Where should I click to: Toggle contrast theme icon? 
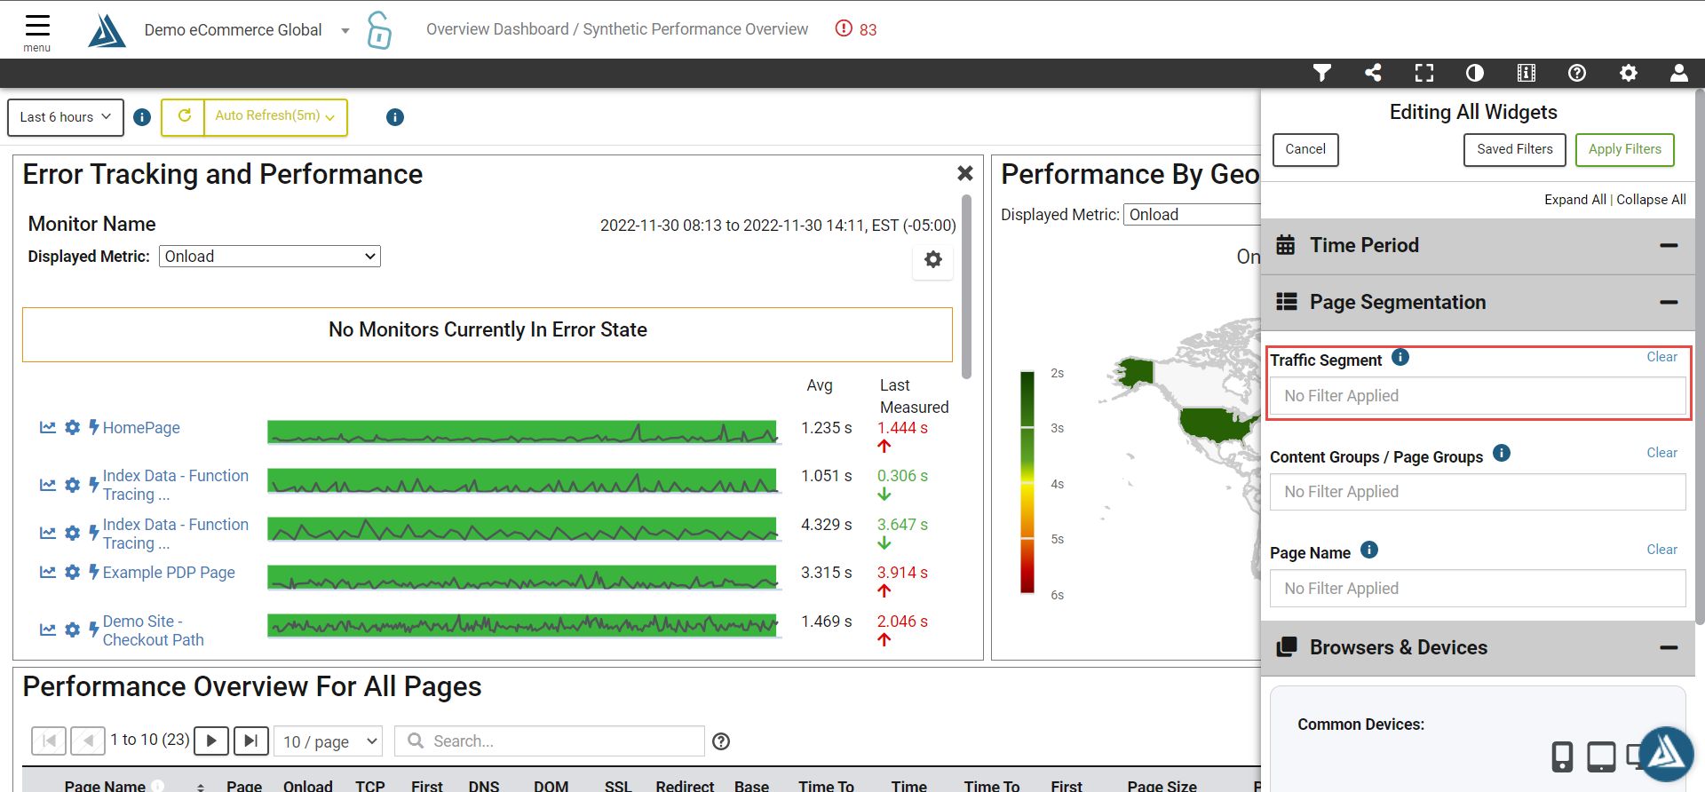1475,73
